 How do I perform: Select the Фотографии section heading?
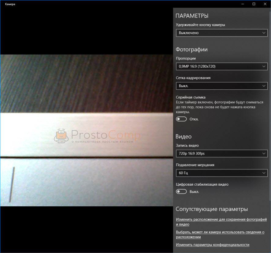pyautogui.click(x=191, y=49)
